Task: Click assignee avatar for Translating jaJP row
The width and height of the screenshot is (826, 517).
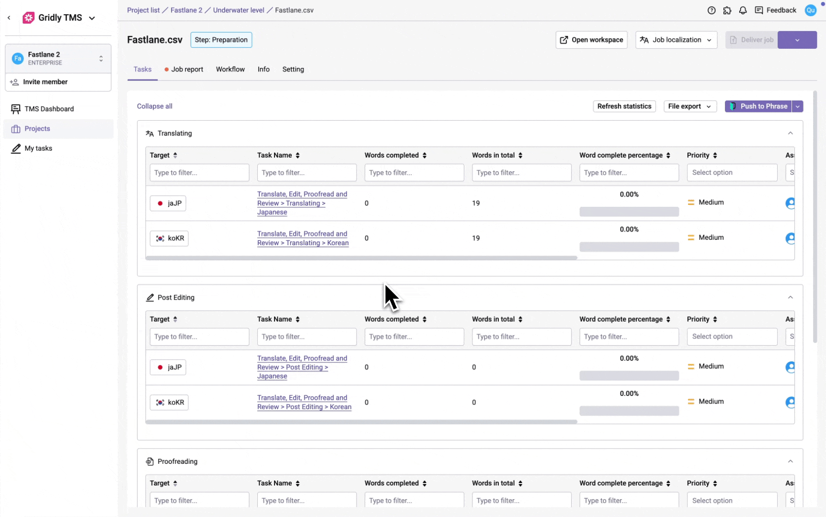Action: [x=790, y=203]
